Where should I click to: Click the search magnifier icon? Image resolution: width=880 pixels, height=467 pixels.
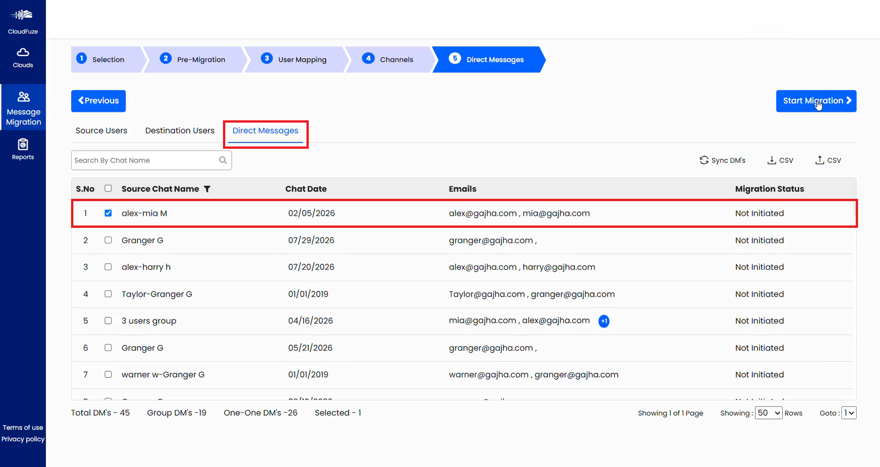pos(223,160)
